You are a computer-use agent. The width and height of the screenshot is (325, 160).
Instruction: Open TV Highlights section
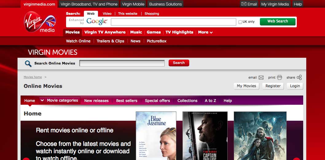click(x=179, y=32)
